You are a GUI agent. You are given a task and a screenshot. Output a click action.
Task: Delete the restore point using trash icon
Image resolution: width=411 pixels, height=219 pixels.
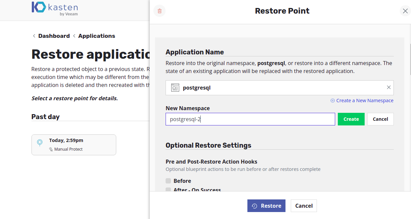(x=159, y=11)
